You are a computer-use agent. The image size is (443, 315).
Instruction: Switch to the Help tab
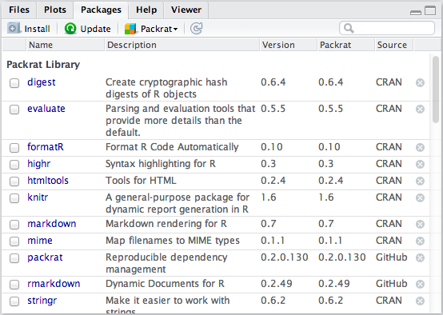coord(146,10)
